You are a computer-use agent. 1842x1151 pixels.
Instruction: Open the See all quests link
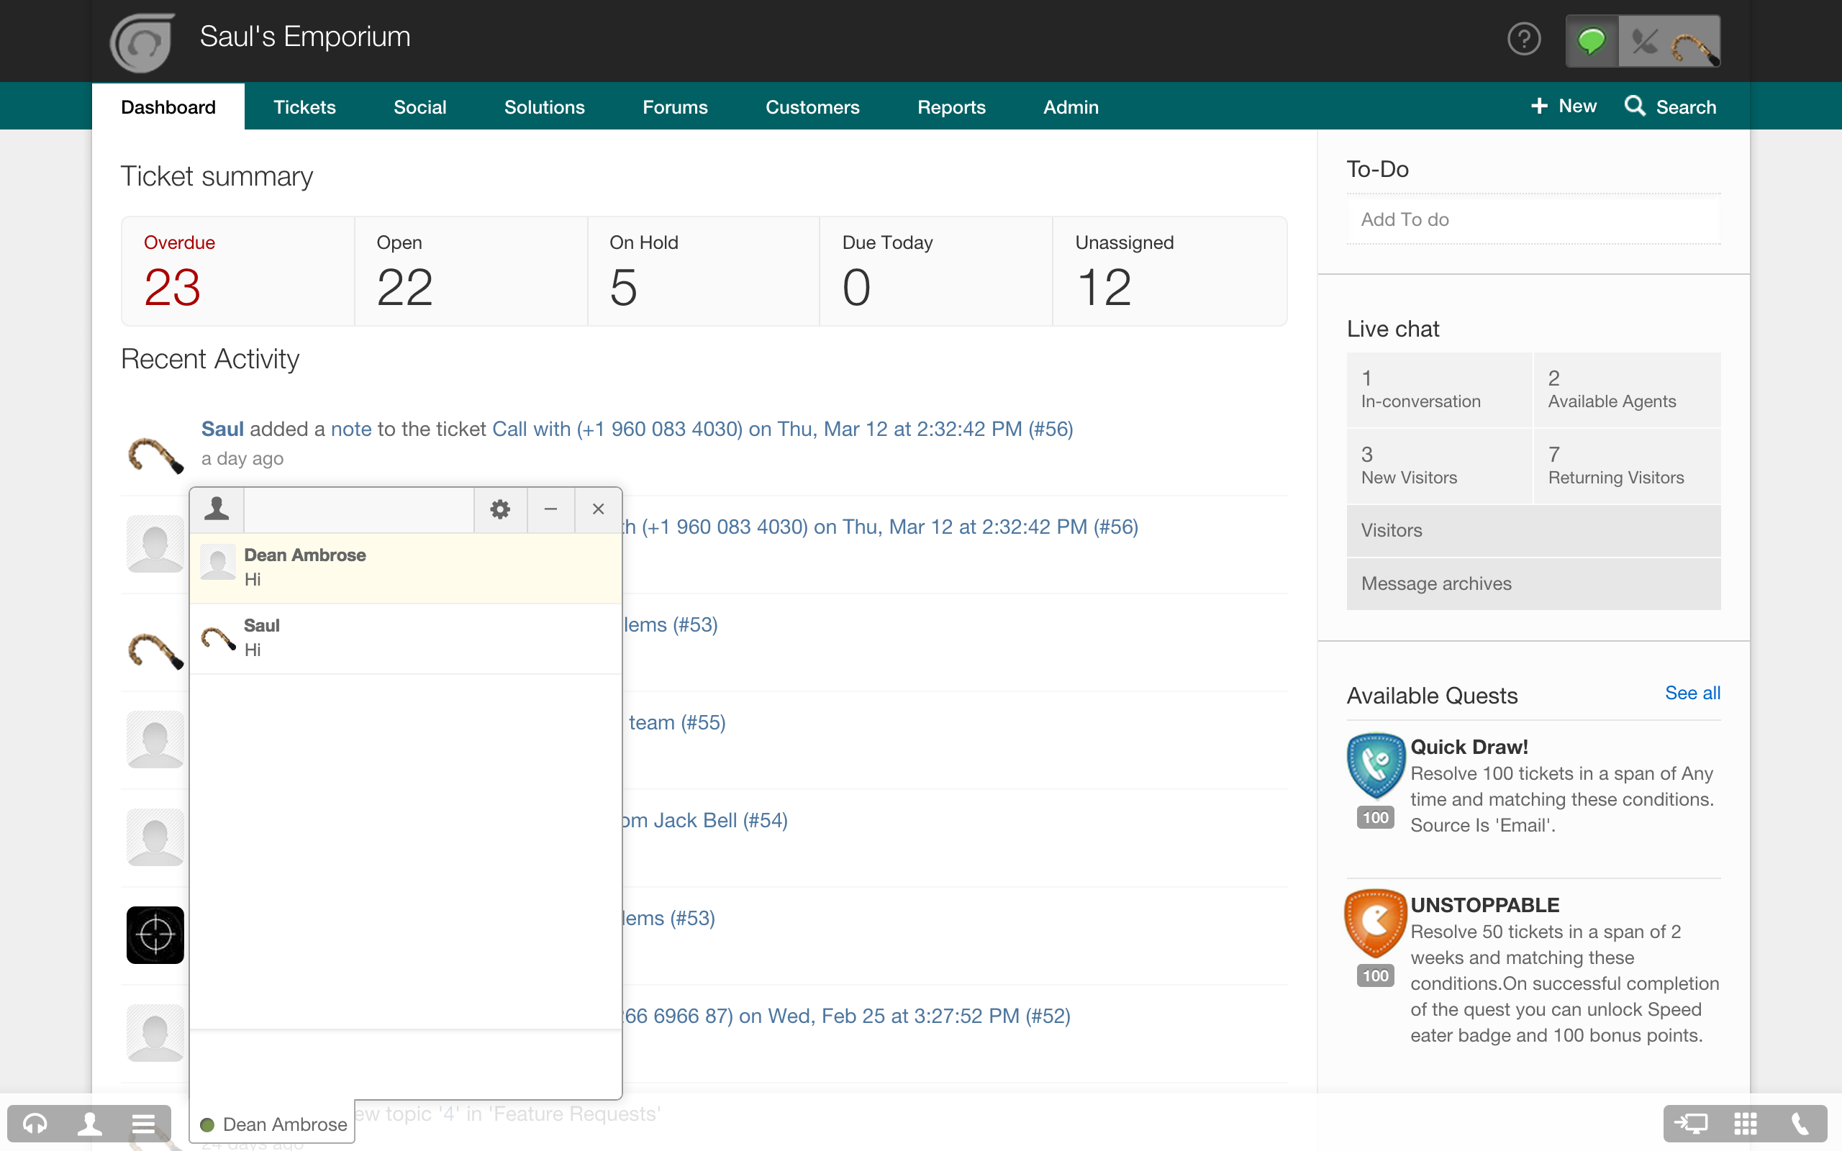coord(1692,692)
